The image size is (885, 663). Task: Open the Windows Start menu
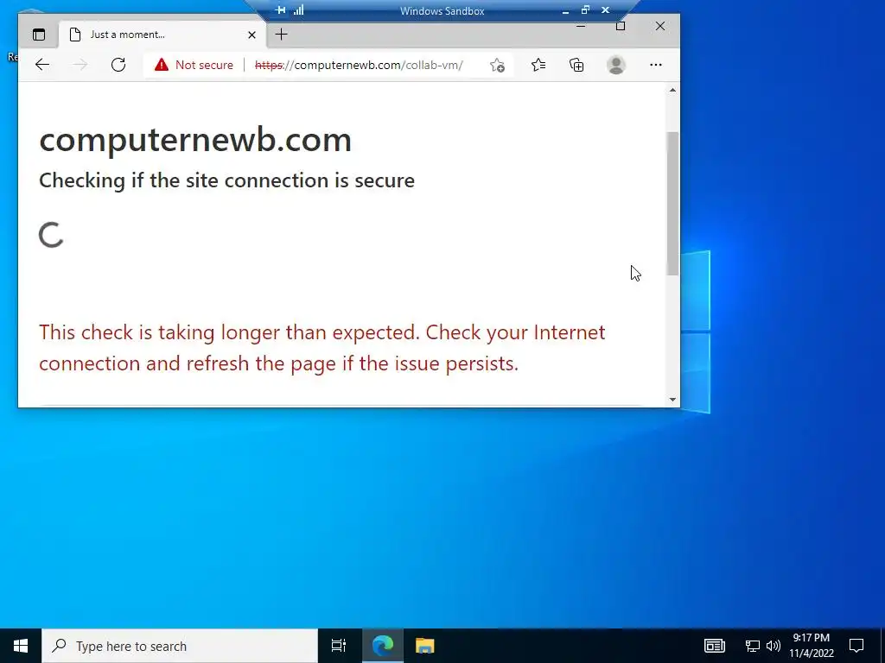click(21, 646)
